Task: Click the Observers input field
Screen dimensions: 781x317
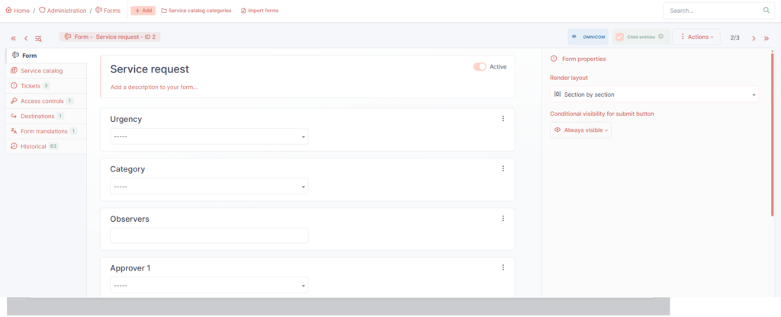Action: (x=209, y=235)
